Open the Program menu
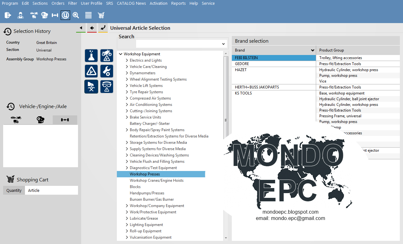 point(10,3)
